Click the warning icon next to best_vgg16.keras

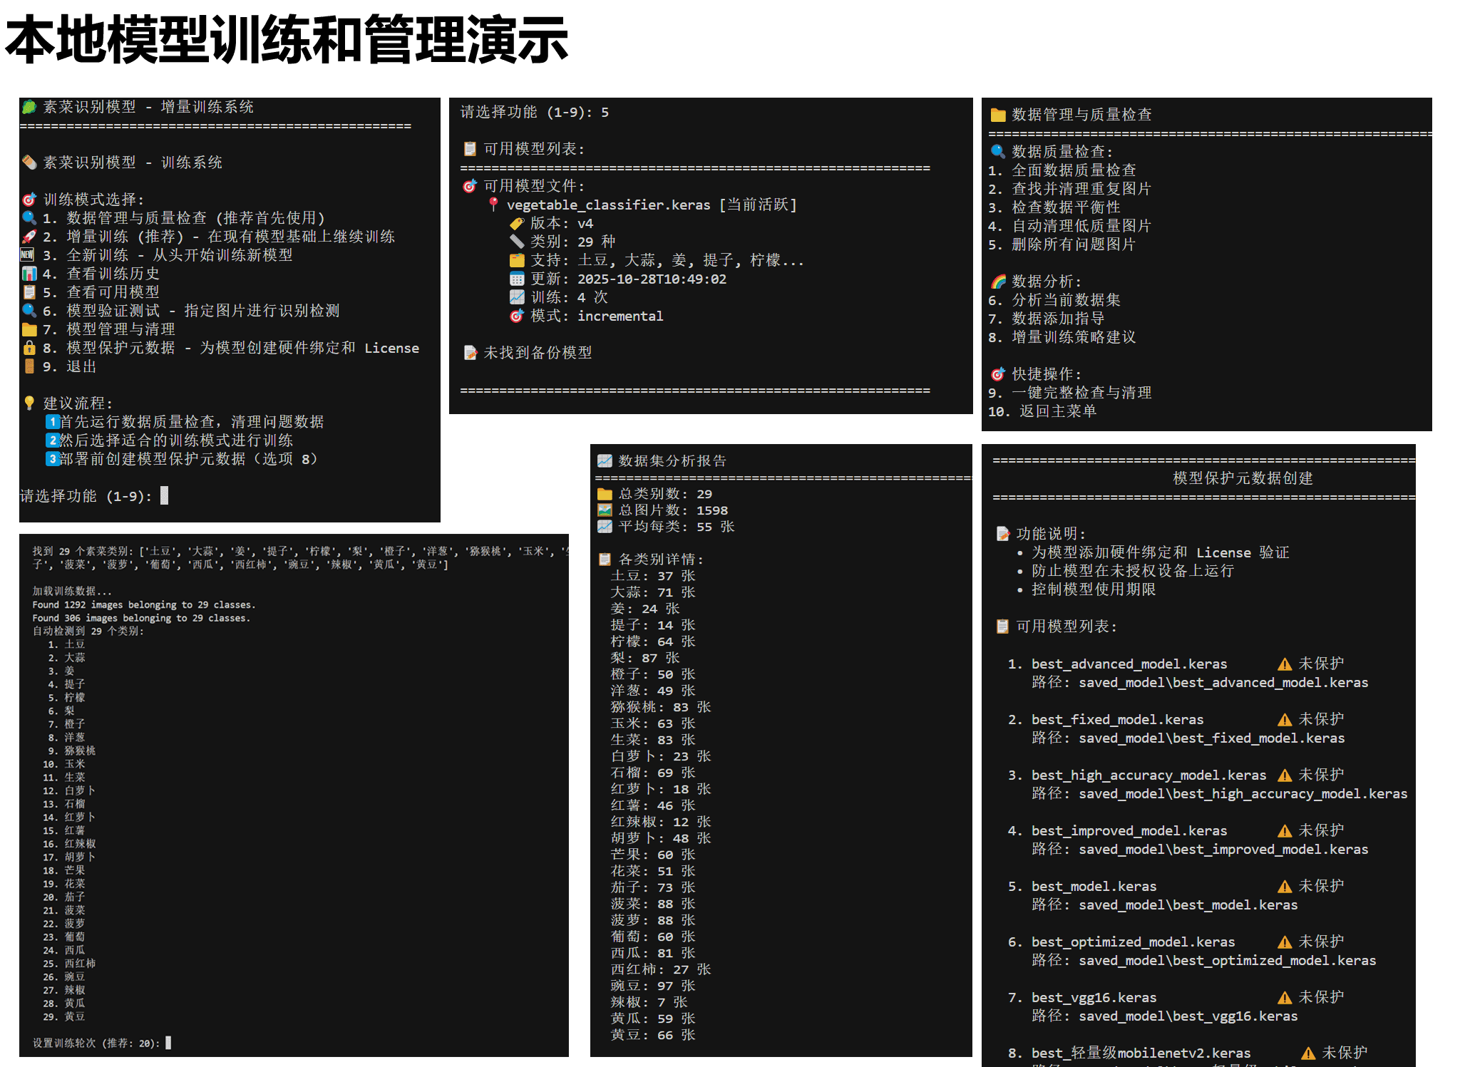click(1285, 998)
